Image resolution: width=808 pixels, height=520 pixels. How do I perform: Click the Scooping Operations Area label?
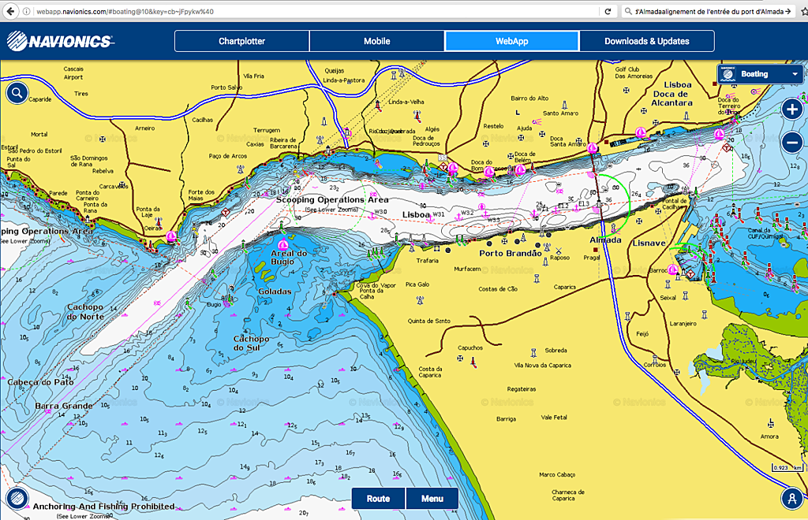(x=332, y=199)
